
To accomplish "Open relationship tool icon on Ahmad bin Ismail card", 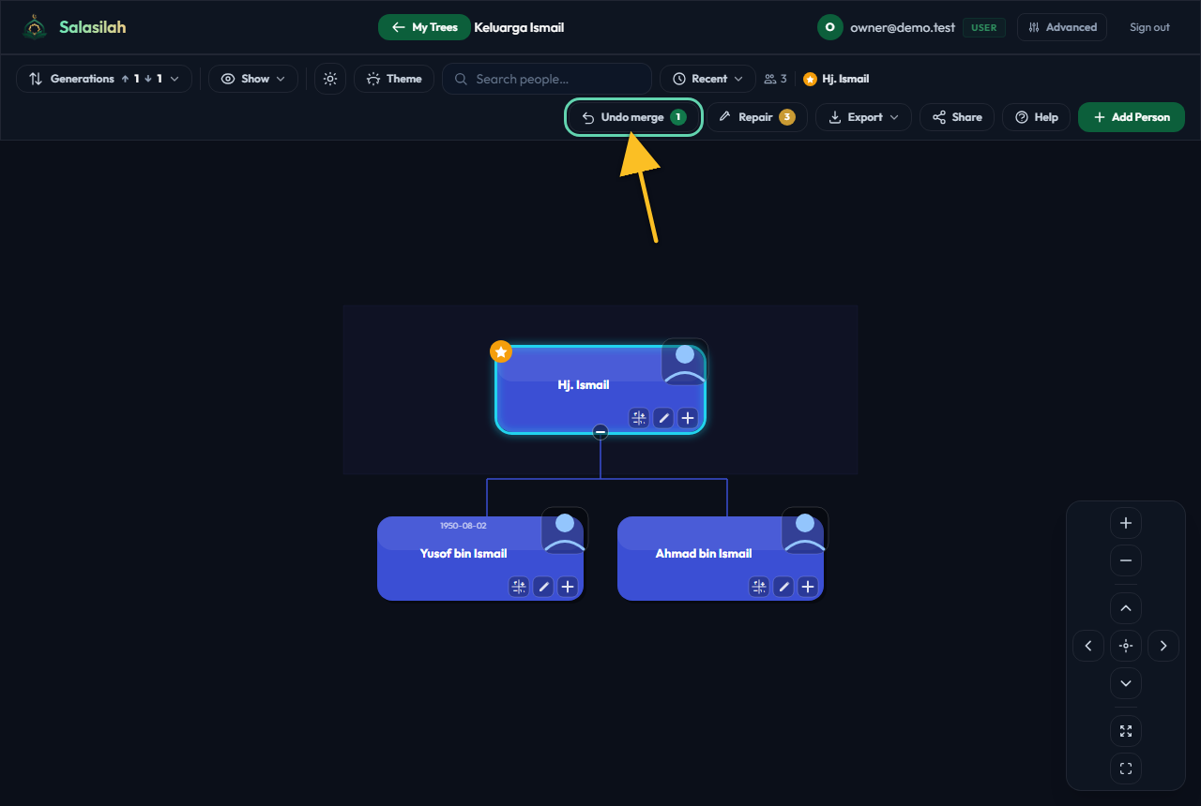I will click(x=759, y=587).
